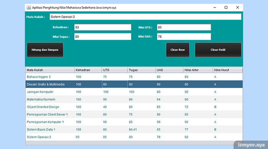Click the Nilai Akhir column header

(x=198, y=70)
